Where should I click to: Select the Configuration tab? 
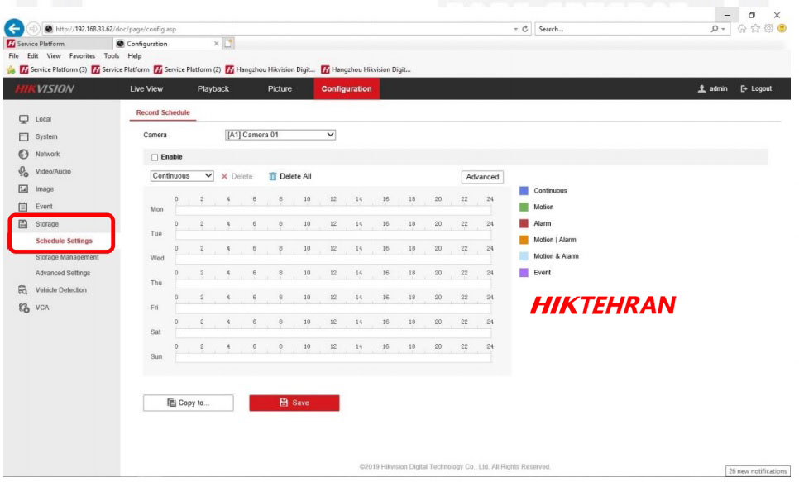[347, 88]
